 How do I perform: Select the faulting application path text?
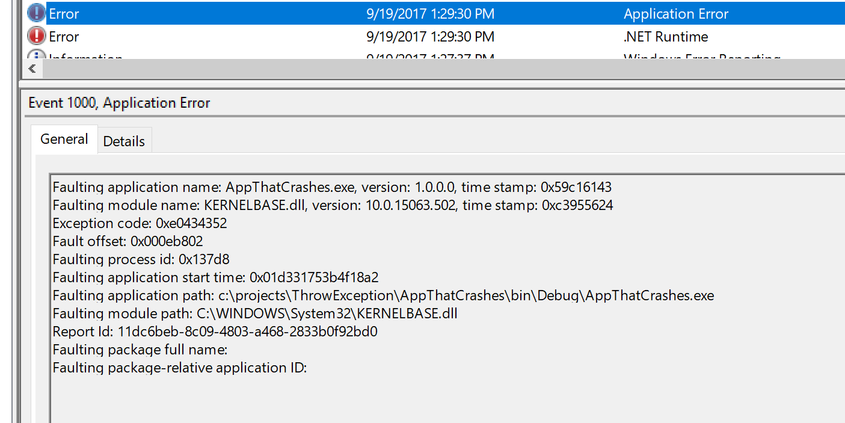(x=384, y=295)
